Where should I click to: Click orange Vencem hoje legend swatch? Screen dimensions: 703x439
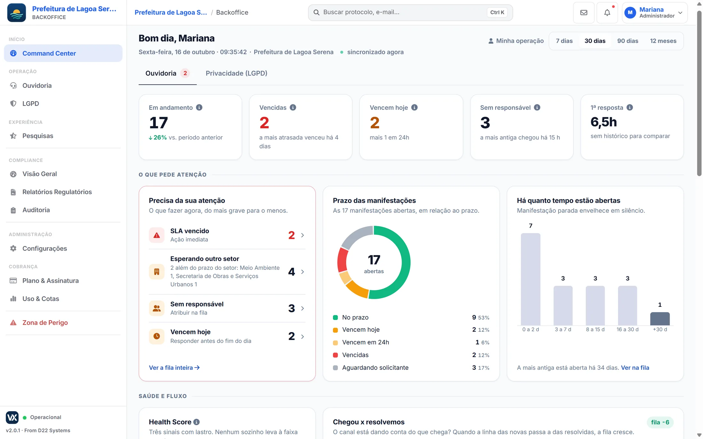335,330
